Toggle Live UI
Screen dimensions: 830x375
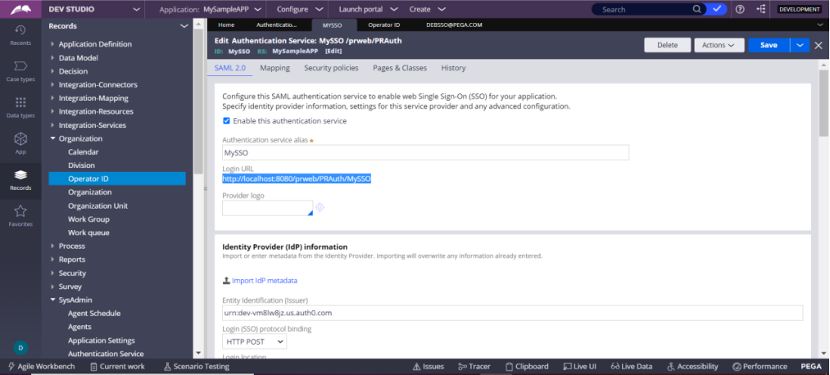pos(579,366)
